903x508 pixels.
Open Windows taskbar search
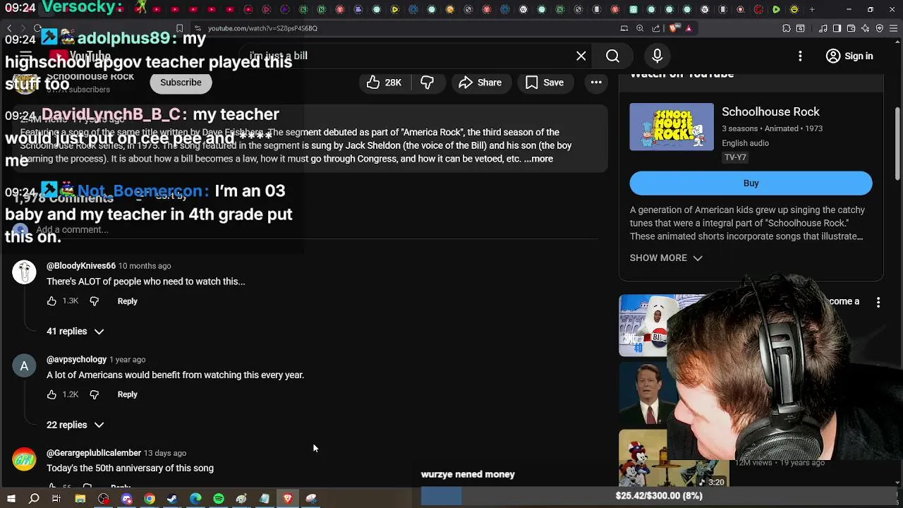pos(34,499)
